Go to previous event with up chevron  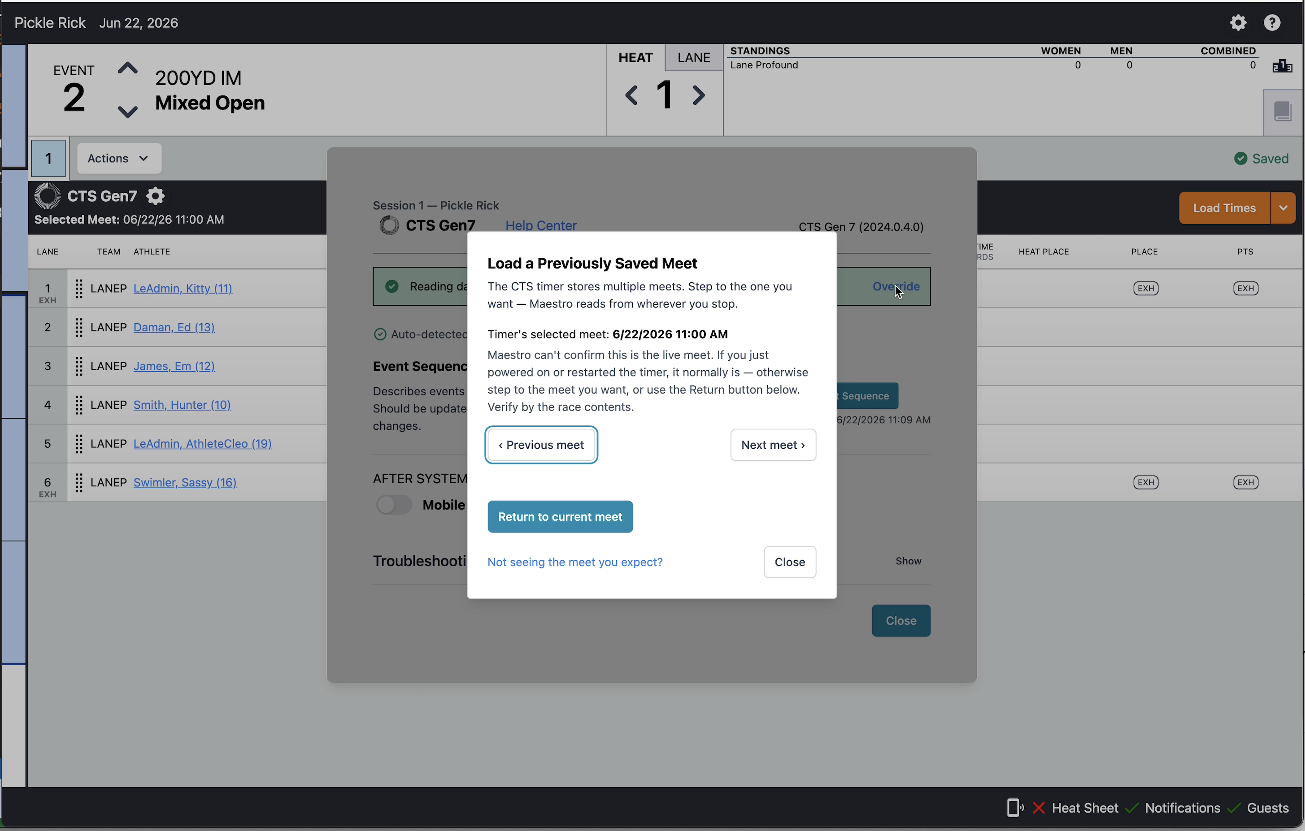[128, 68]
